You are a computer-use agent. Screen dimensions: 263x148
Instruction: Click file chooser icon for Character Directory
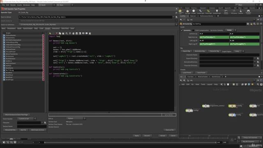258,65
